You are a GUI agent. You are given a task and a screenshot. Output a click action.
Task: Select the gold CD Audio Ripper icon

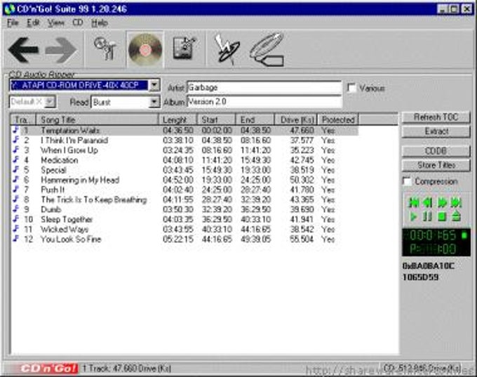click(145, 50)
